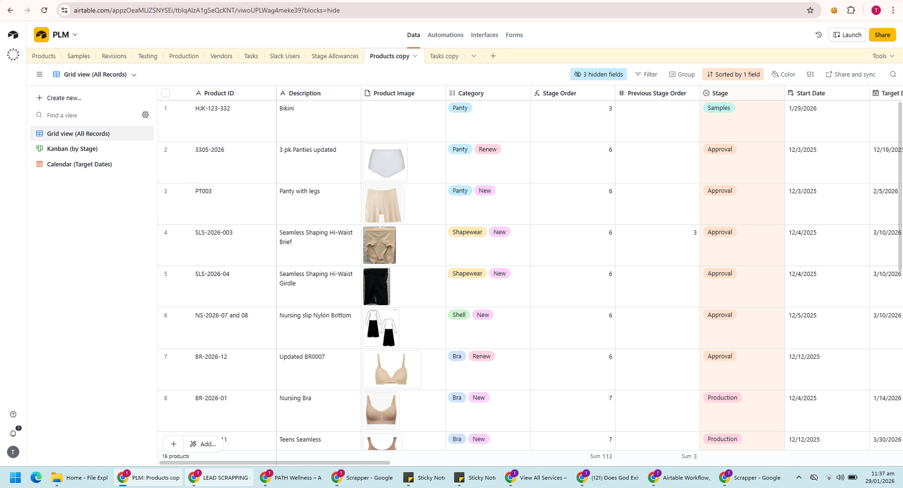This screenshot has height=488, width=903.
Task: Click the Start Date column header
Action: [x=827, y=93]
